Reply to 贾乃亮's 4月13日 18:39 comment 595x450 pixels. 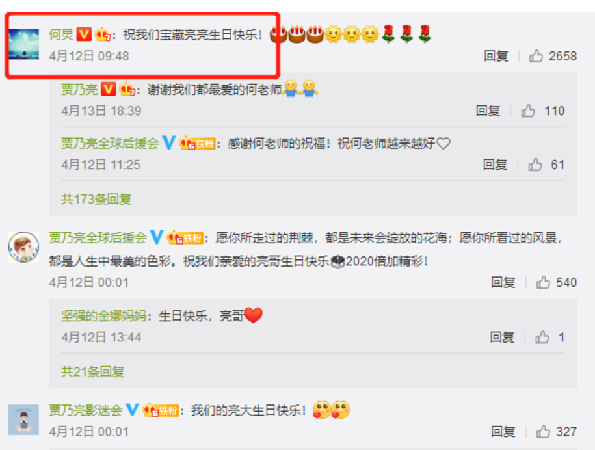click(x=488, y=111)
